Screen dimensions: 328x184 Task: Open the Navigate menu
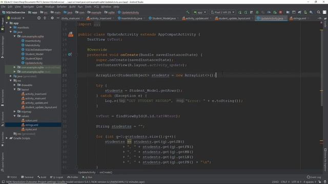click(29, 7)
